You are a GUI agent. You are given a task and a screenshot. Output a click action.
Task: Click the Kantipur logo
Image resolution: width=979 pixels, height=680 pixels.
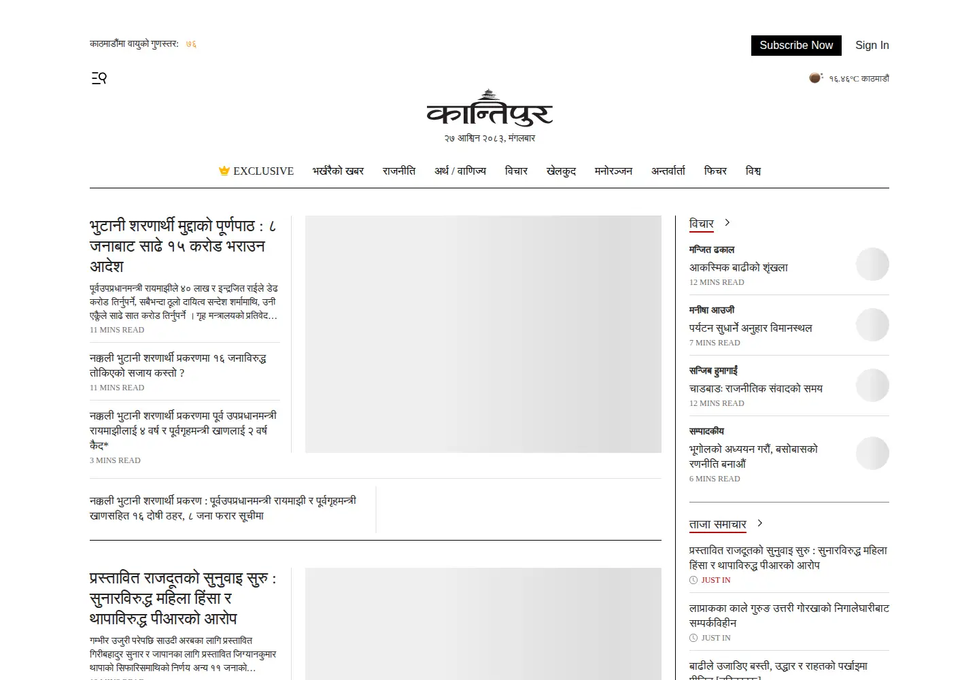tap(489, 108)
